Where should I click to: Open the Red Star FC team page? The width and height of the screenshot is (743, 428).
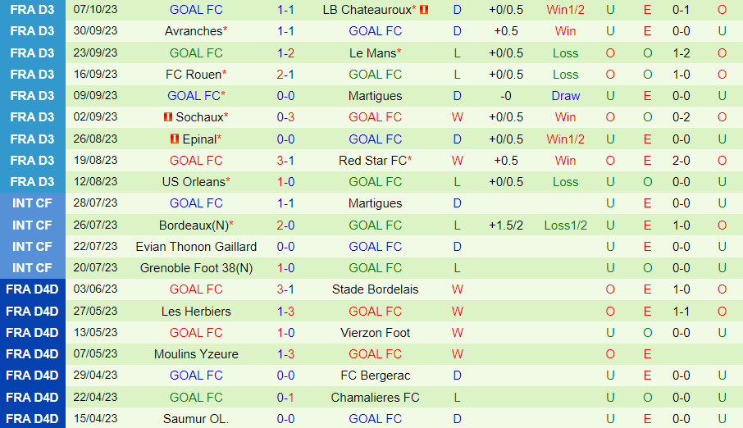pyautogui.click(x=372, y=160)
